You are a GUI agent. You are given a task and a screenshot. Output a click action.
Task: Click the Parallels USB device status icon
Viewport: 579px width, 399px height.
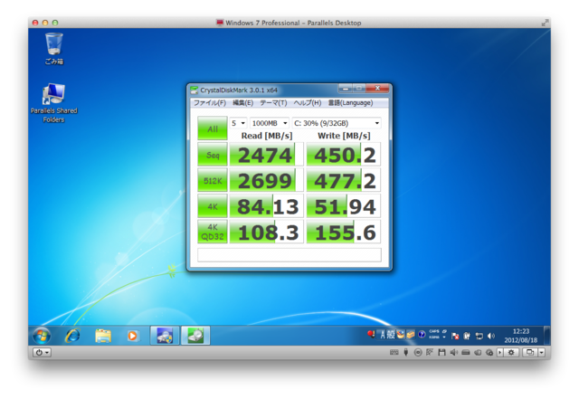click(x=406, y=353)
